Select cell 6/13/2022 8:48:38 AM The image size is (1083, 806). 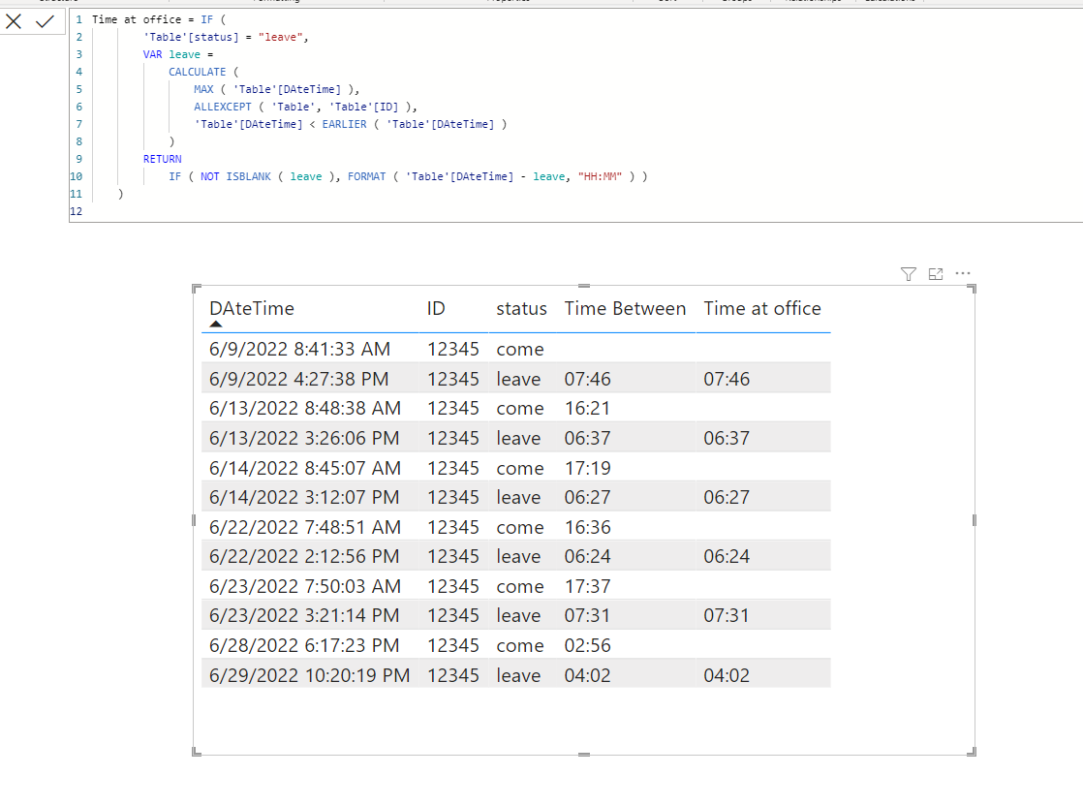[304, 408]
